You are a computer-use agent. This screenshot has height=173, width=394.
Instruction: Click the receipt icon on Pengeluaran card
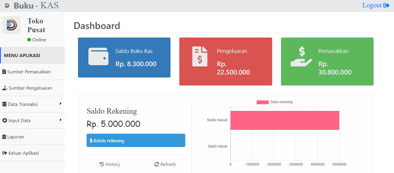200,56
